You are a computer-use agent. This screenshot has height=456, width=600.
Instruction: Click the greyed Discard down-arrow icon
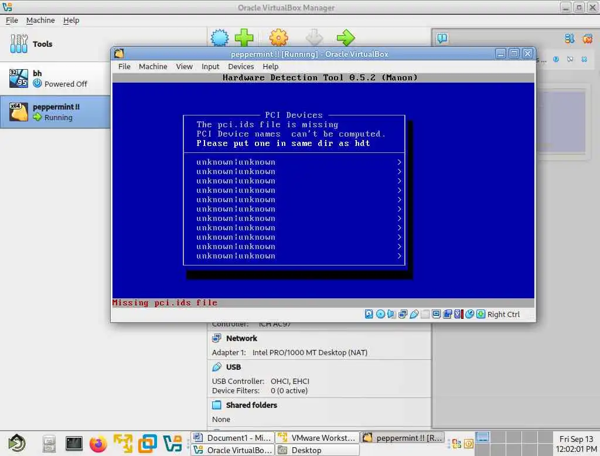(314, 38)
